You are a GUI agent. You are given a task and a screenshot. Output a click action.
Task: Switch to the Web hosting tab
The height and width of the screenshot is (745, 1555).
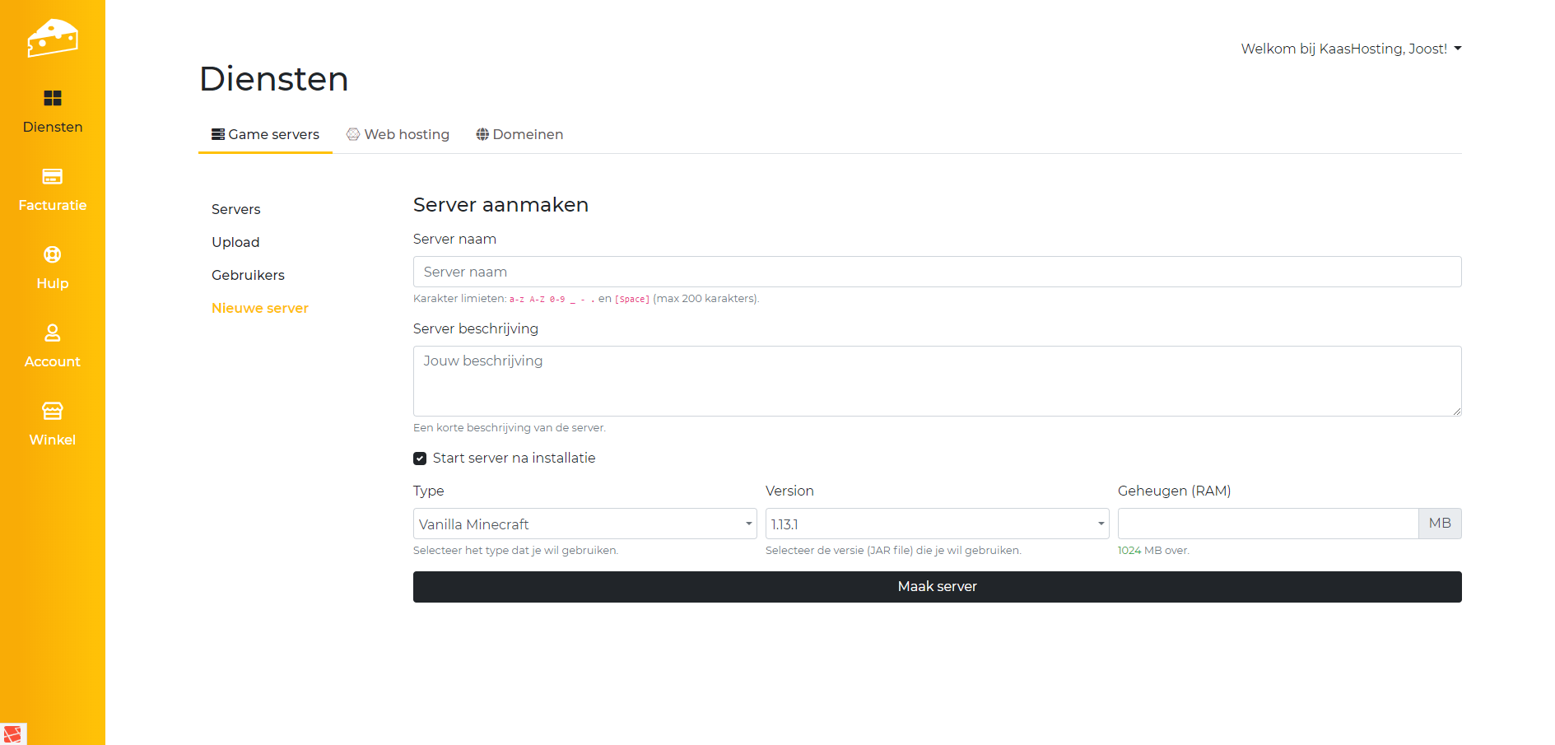pyautogui.click(x=398, y=134)
